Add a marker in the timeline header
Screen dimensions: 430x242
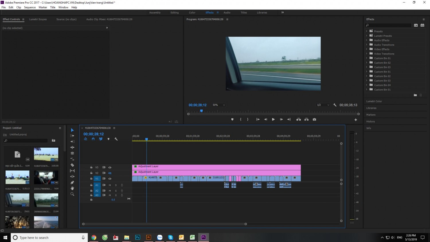coord(108,139)
